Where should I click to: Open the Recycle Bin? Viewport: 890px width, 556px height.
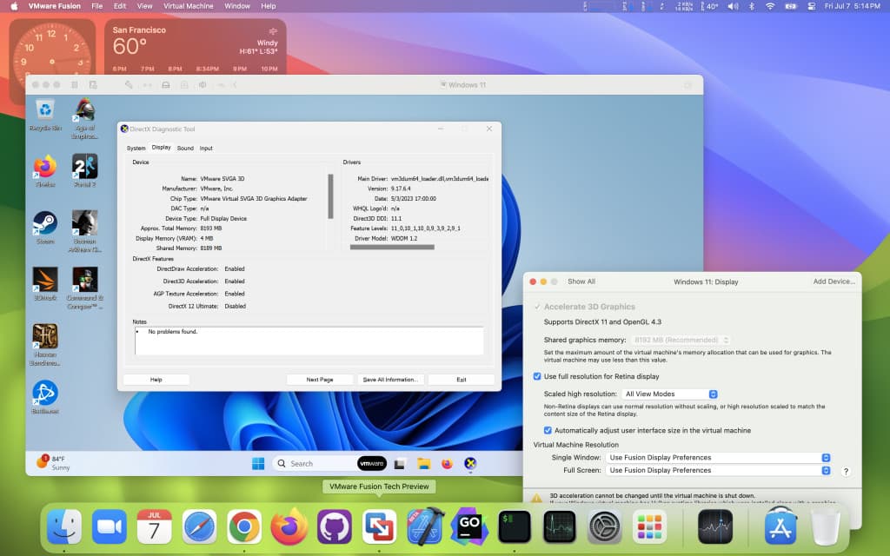tap(44, 110)
